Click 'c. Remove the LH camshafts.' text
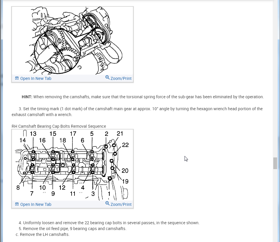This screenshot has width=280, height=242. pyautogui.click(x=42, y=234)
